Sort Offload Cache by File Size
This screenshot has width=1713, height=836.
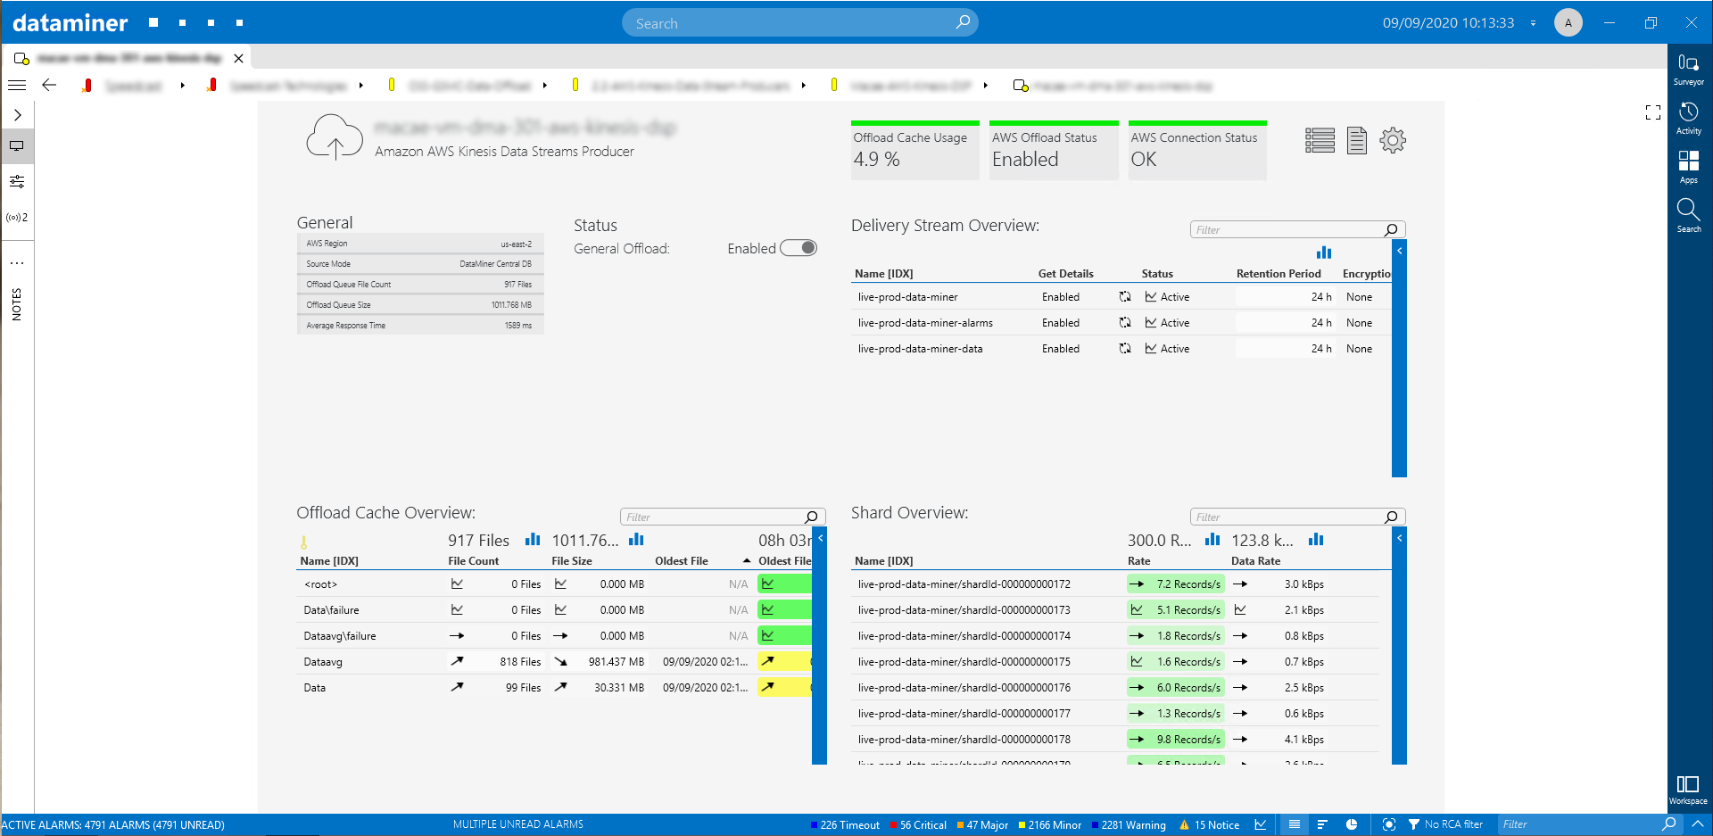pos(572,561)
